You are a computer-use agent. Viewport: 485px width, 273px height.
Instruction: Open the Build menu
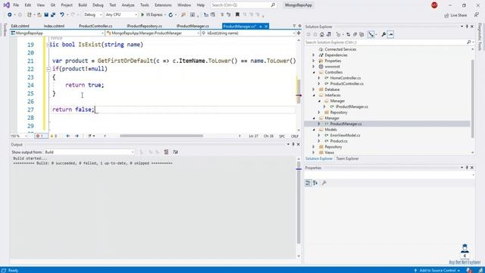click(x=83, y=5)
